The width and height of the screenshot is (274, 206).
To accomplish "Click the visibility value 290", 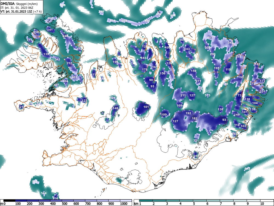I will tap(213, 54).
